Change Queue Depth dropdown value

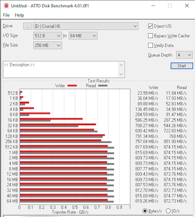click(x=184, y=55)
